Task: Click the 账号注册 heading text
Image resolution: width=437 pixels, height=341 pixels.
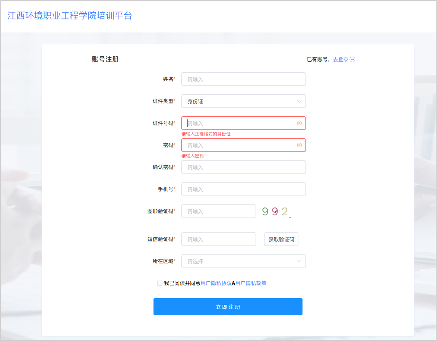Action: [105, 59]
